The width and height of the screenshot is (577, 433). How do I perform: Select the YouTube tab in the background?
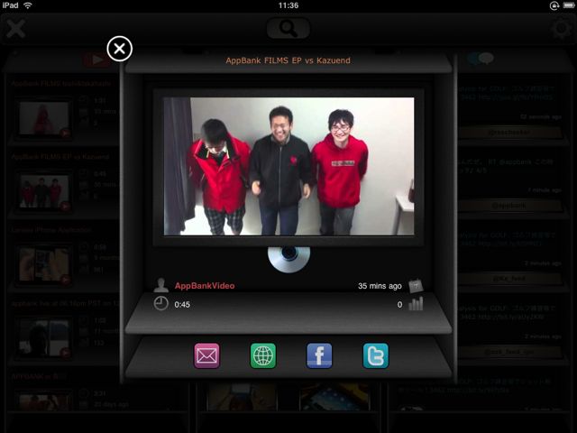tap(96, 60)
